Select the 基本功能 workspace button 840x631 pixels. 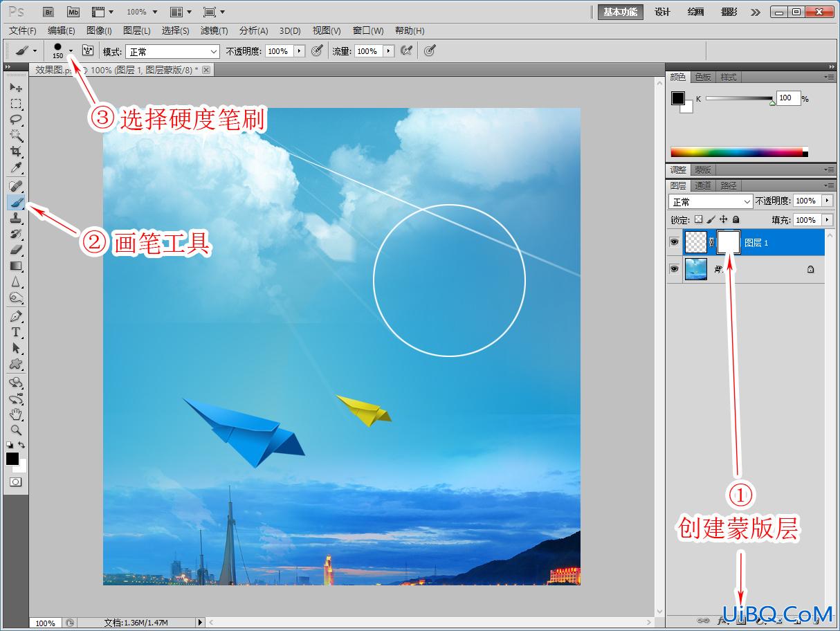click(x=621, y=12)
